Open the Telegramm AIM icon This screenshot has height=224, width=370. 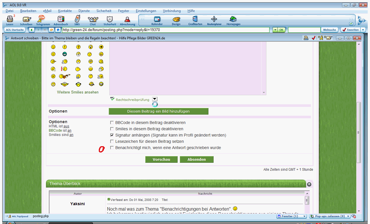[43, 20]
